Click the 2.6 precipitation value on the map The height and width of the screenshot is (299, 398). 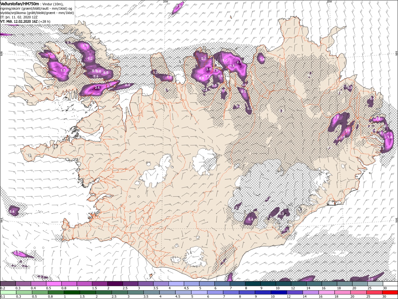click(97, 88)
